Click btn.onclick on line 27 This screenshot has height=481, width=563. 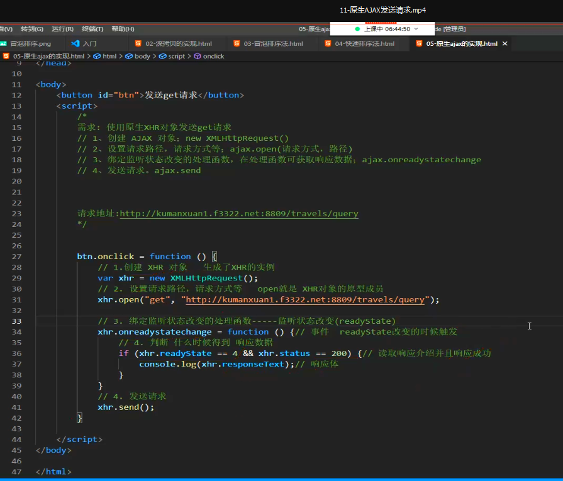pos(105,257)
